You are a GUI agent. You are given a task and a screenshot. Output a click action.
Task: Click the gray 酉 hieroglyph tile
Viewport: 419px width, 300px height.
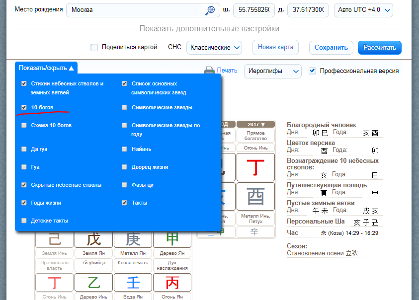pos(255,197)
